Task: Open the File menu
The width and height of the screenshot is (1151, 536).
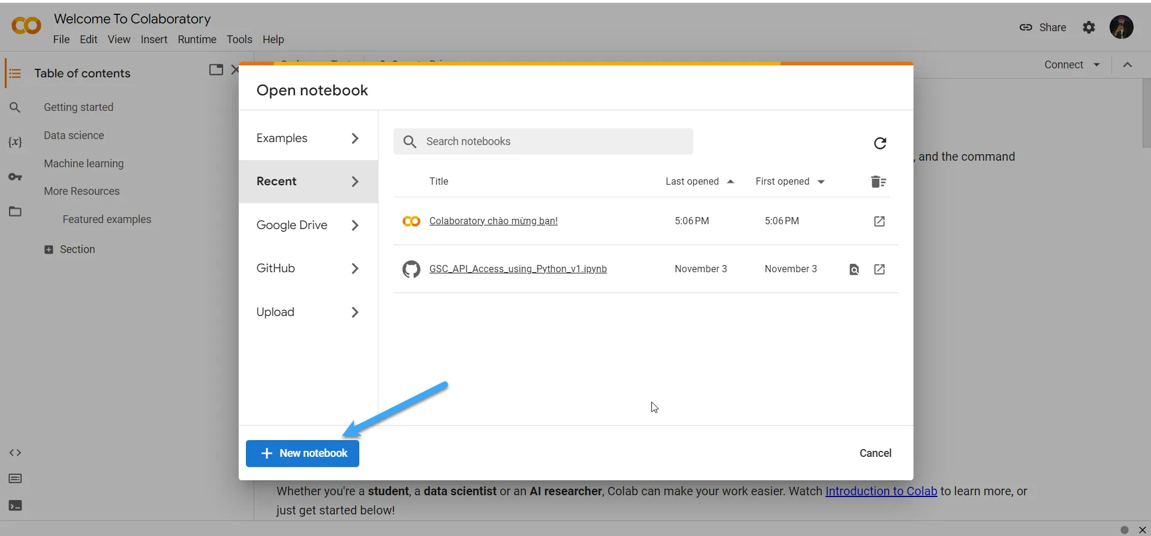Action: (x=61, y=40)
